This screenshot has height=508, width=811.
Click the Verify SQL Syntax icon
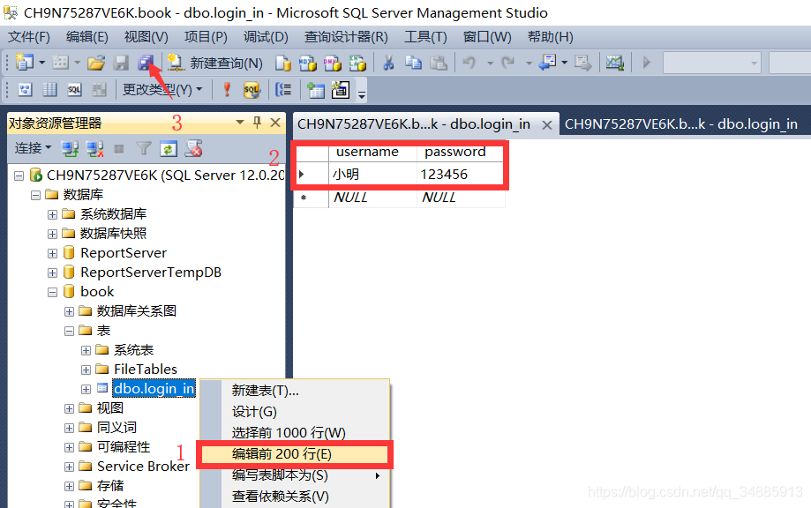click(252, 90)
